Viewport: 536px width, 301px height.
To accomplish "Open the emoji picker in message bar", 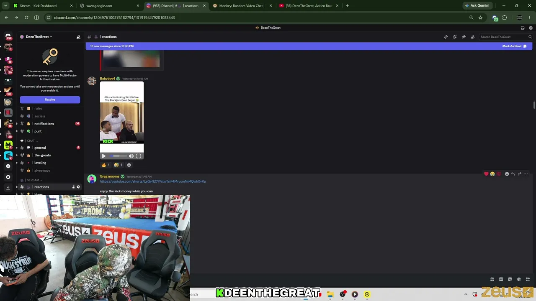I will (519, 279).
